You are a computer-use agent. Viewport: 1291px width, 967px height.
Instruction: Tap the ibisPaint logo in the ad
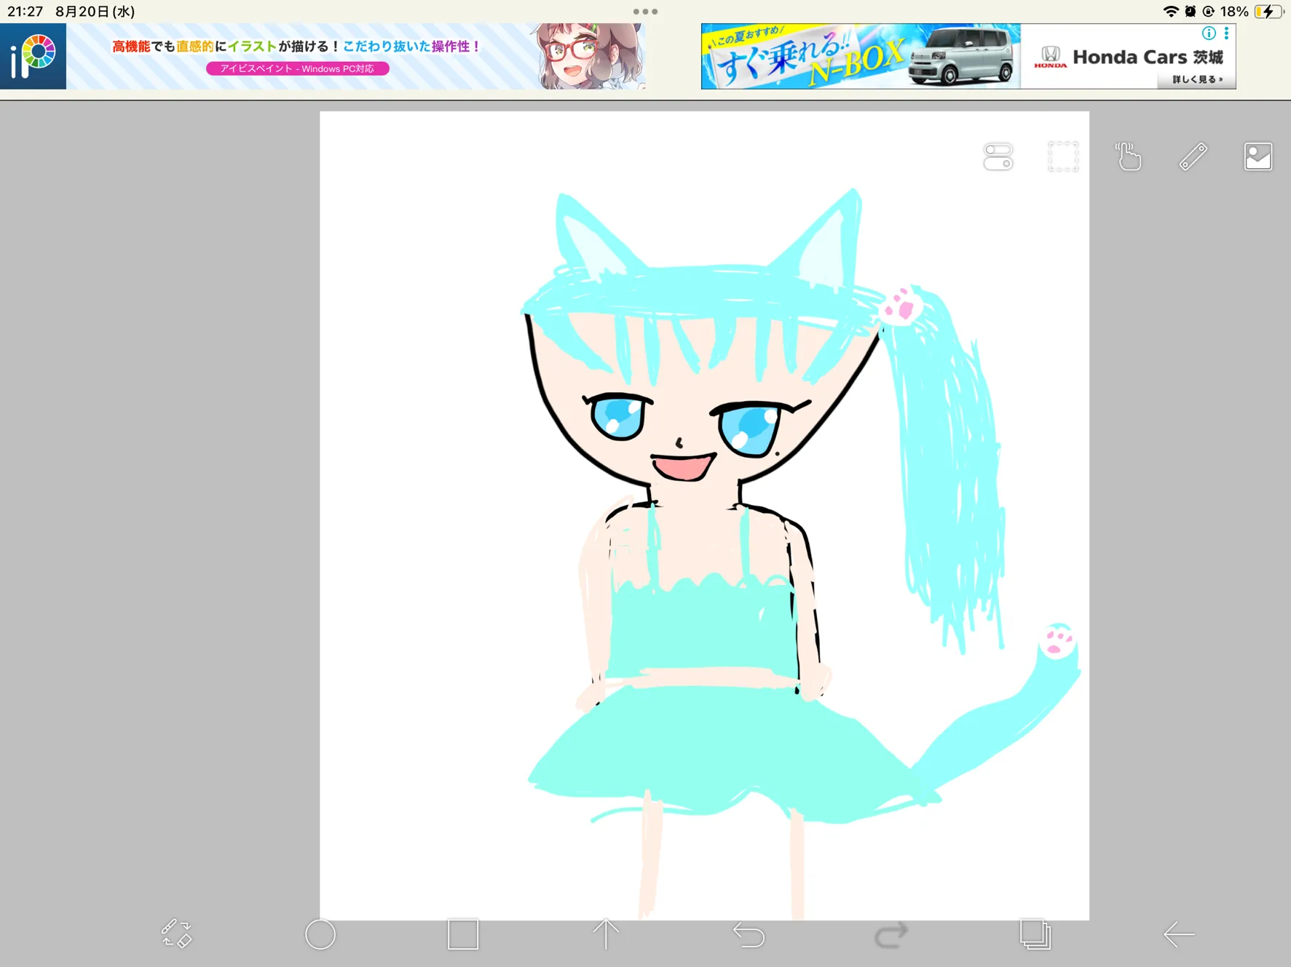tap(33, 57)
